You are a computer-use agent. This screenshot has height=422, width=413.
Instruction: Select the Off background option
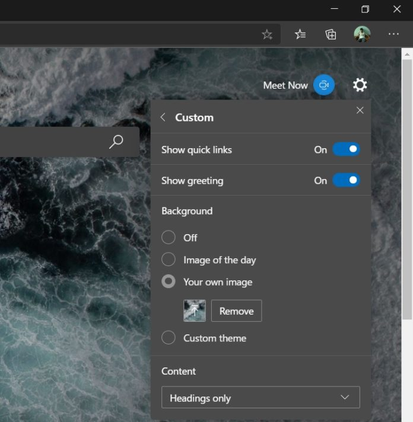[169, 238]
